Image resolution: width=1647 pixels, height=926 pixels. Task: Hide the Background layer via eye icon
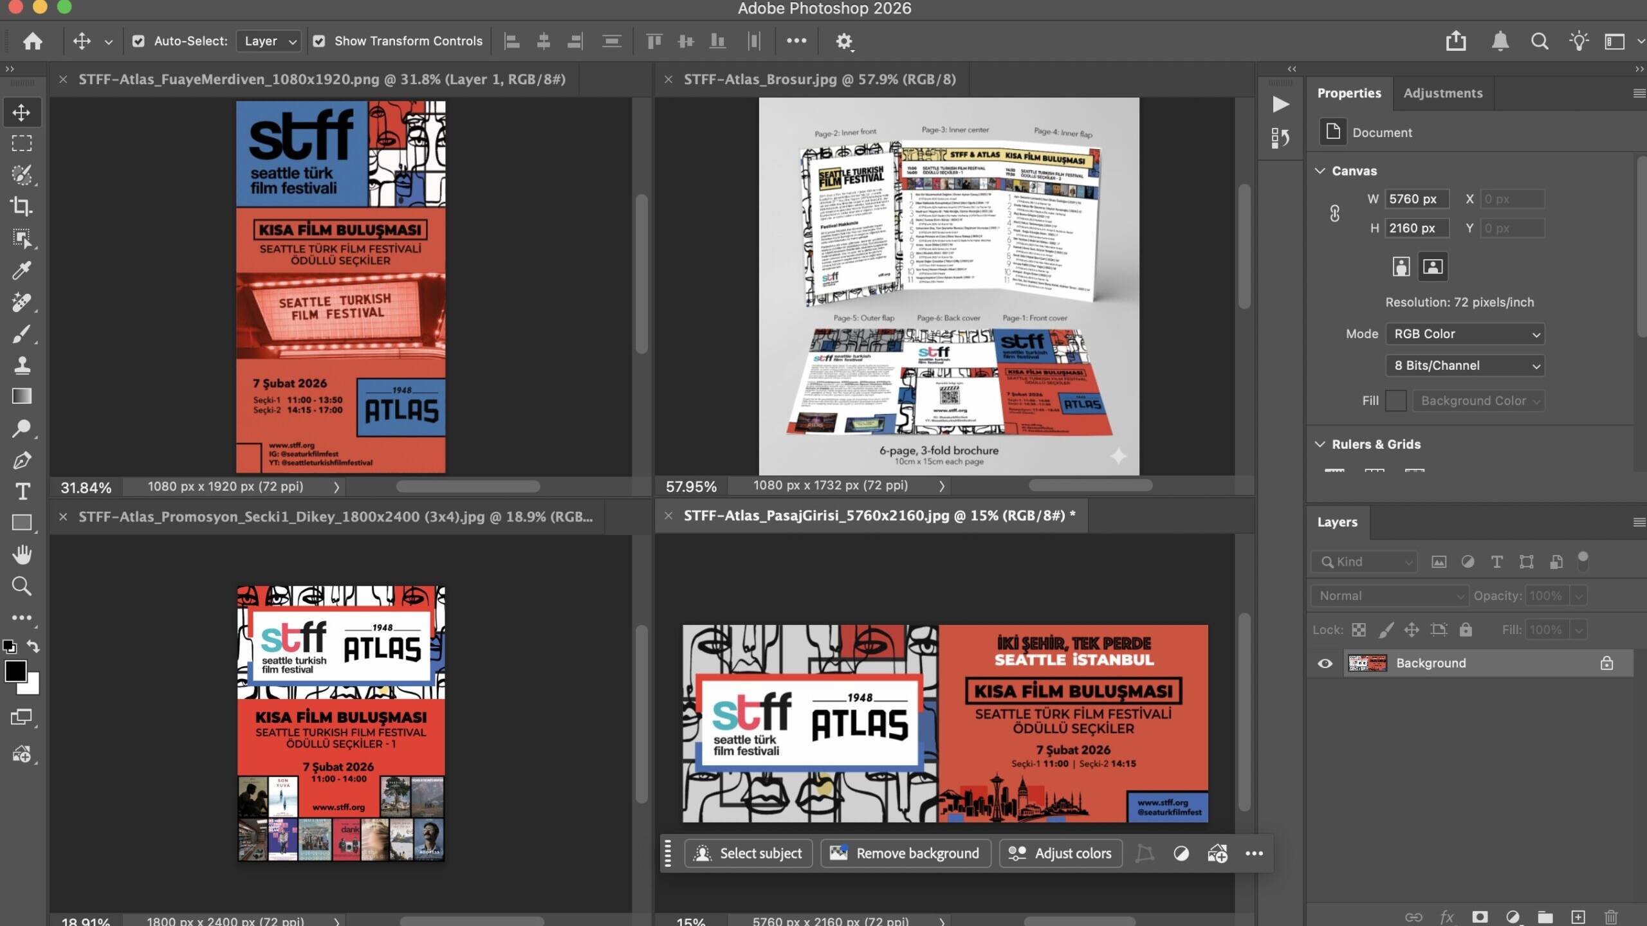(x=1325, y=663)
